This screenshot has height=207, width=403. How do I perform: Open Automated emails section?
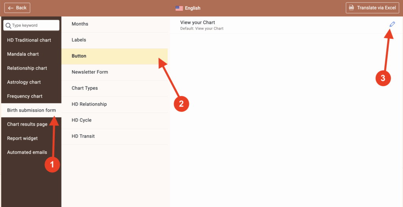(27, 152)
